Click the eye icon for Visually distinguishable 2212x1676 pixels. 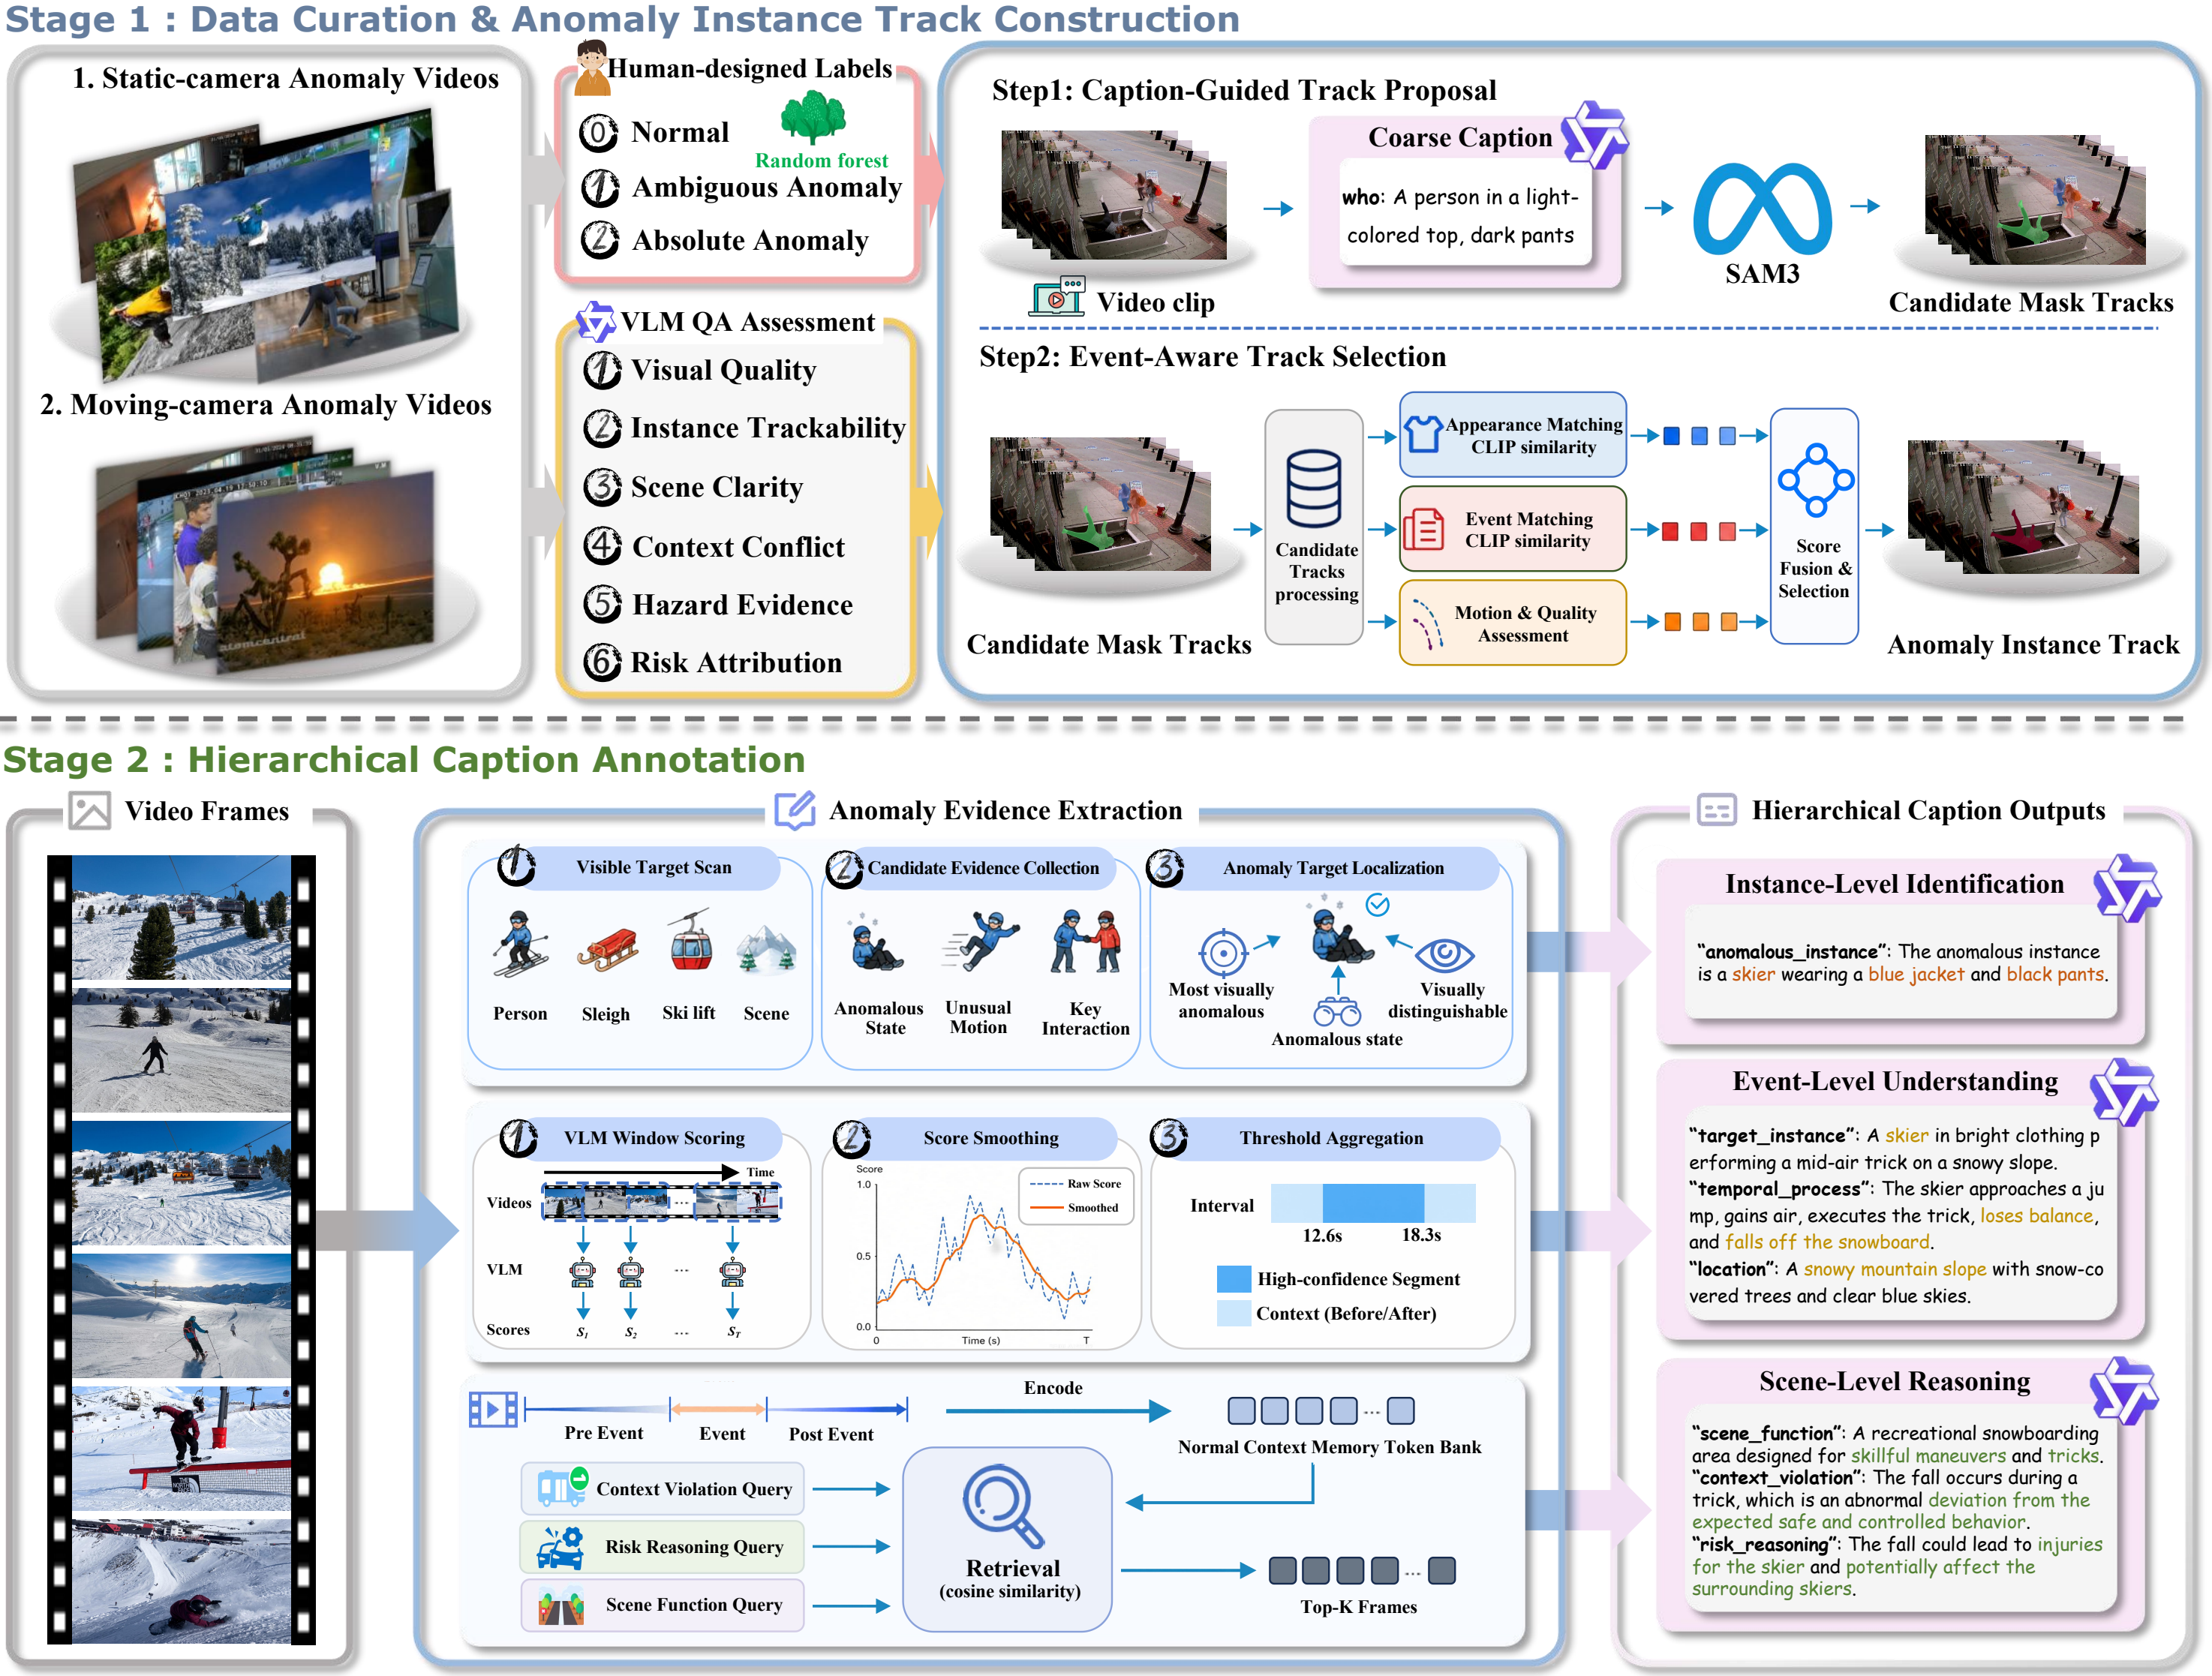click(1445, 955)
